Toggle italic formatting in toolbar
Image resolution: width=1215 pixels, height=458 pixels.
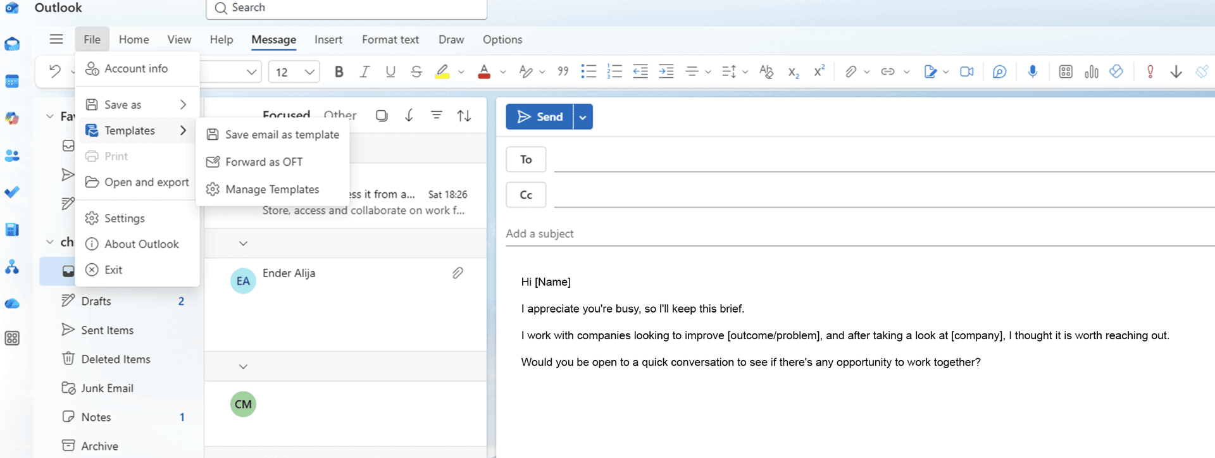click(364, 71)
